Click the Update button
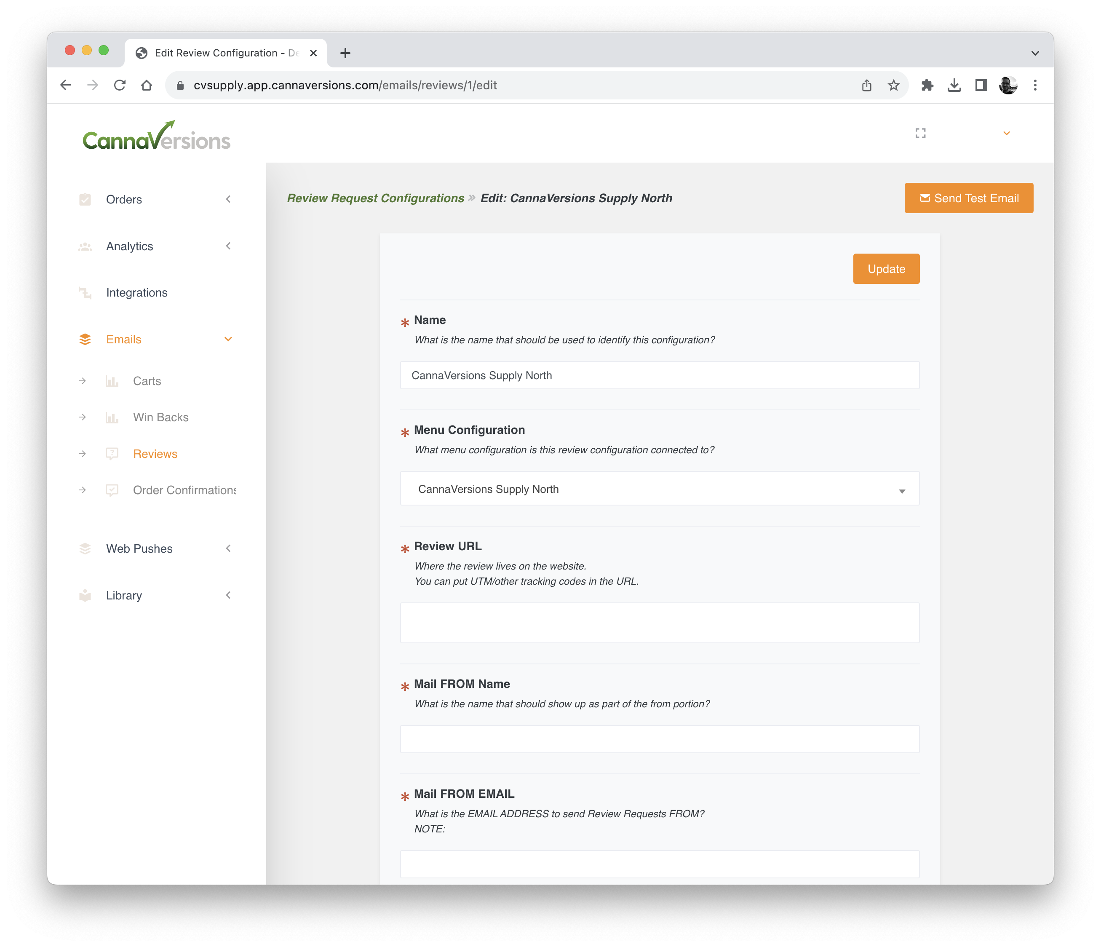 886,269
